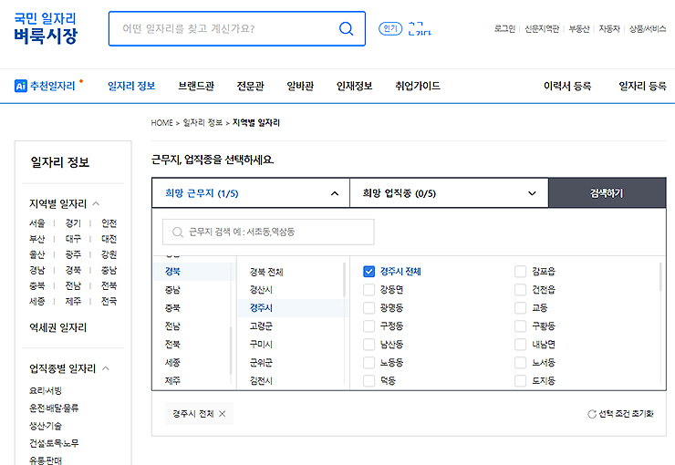Screen dimensions: 675x465
Task: Collapse the 업직종별 일자리 sidebar section
Action: tap(106, 368)
